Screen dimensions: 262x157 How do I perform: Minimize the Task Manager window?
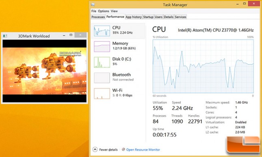click(238, 4)
